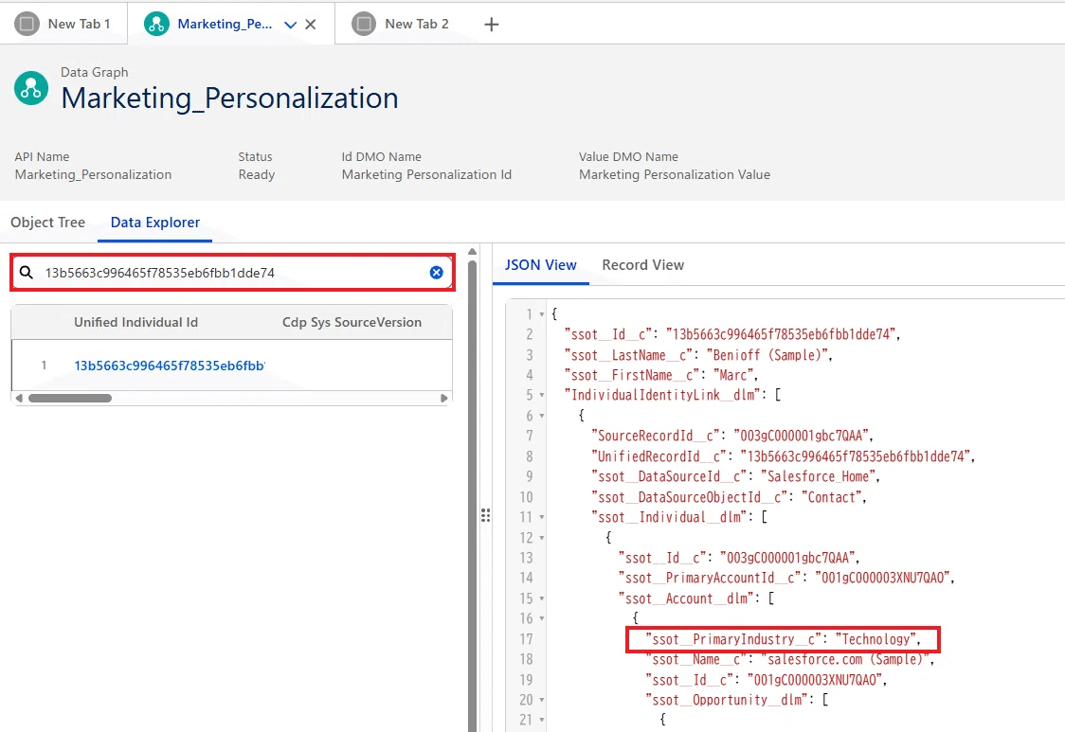The image size is (1065, 732).
Task: Click the Marketing_Personalization page title
Action: pos(229,98)
